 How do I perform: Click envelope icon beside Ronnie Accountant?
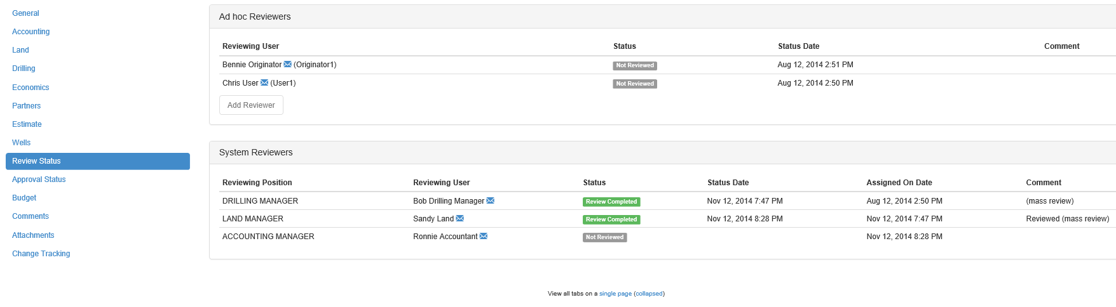click(483, 236)
